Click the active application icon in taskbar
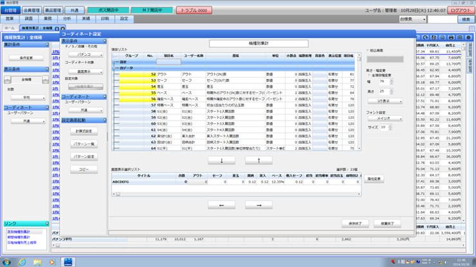Viewport: 476px width, 267px height. 68,262
